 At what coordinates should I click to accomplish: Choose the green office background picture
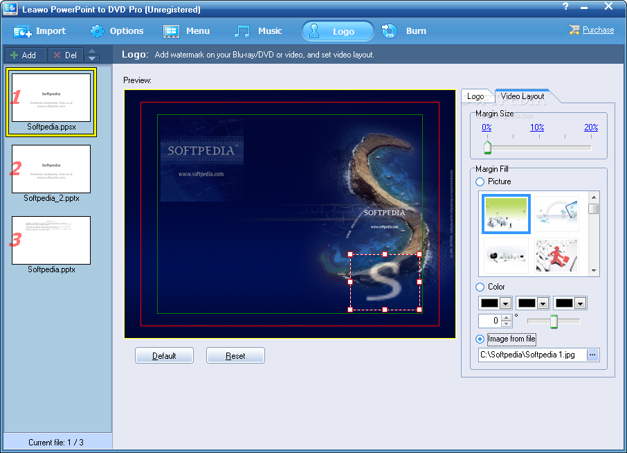coord(506,214)
